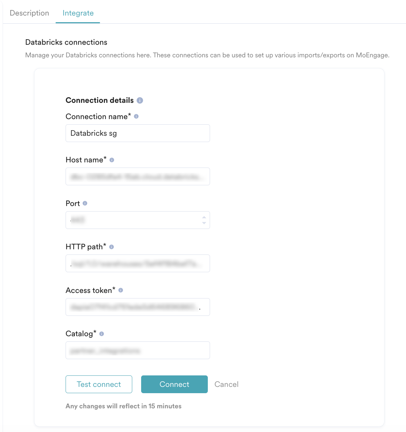Decrease the Port value with down arrow
Screen dimensions: 406x432
tap(204, 223)
